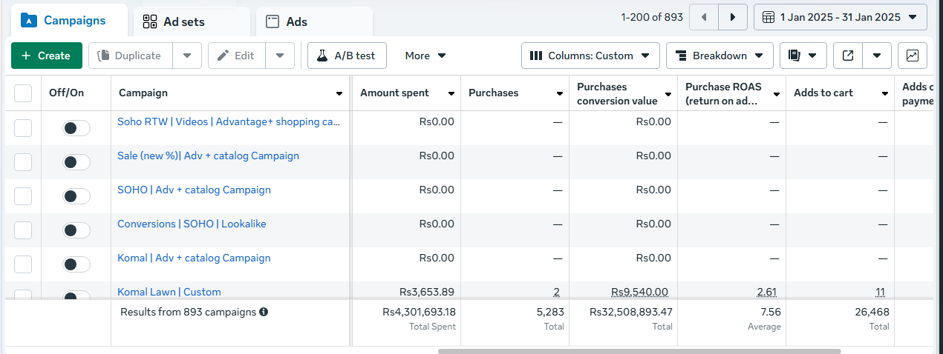Screen dimensions: 943x354
Task: Go to previous page of campaigns
Action: pyautogui.click(x=704, y=17)
